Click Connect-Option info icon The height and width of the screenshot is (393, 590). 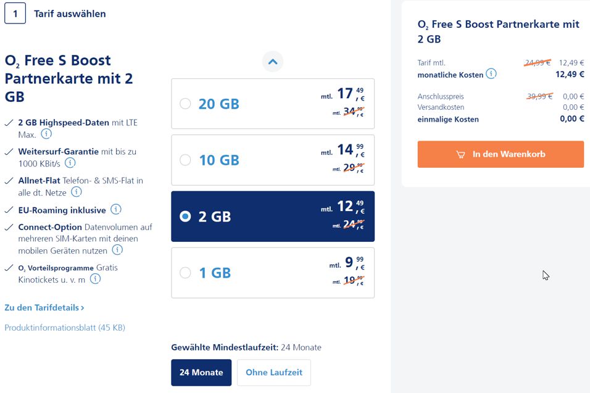point(117,250)
